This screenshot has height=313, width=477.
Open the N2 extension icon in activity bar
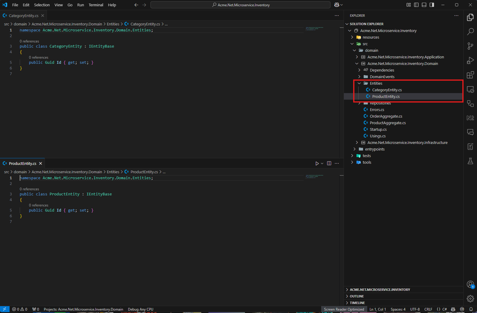[x=470, y=118]
